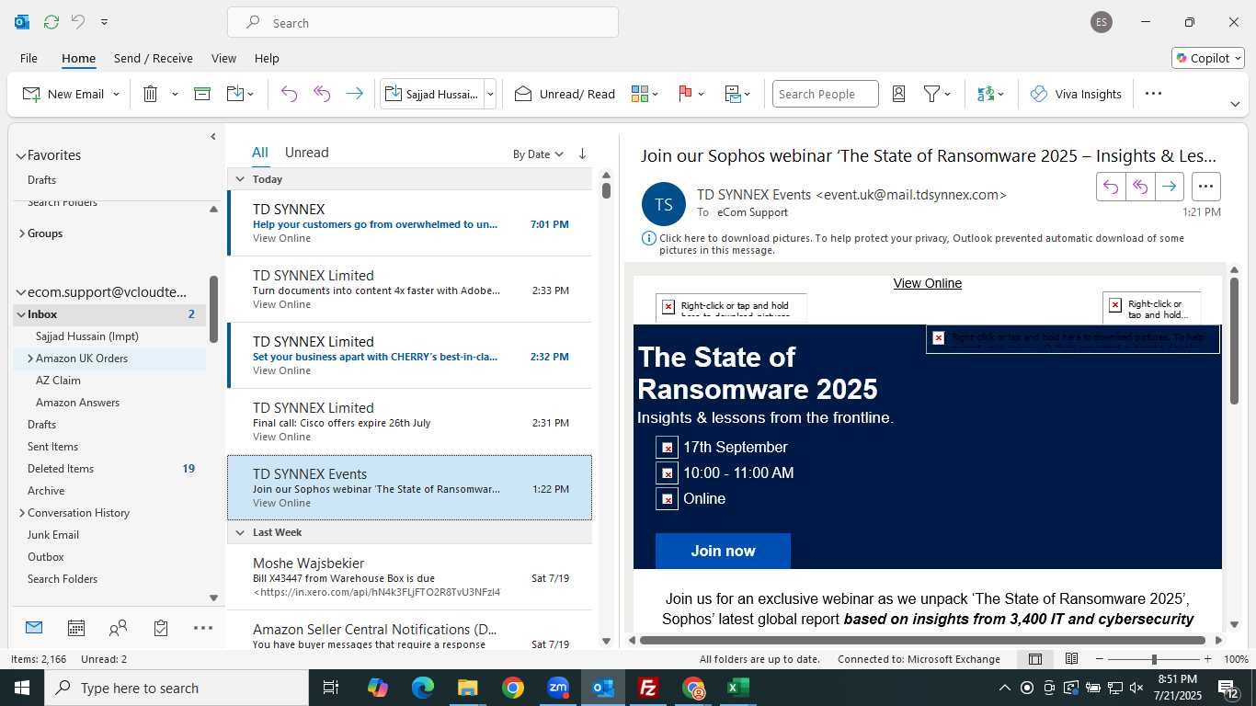Collapse the Favorites section
Viewport: 1256px width, 706px height.
pos(20,155)
